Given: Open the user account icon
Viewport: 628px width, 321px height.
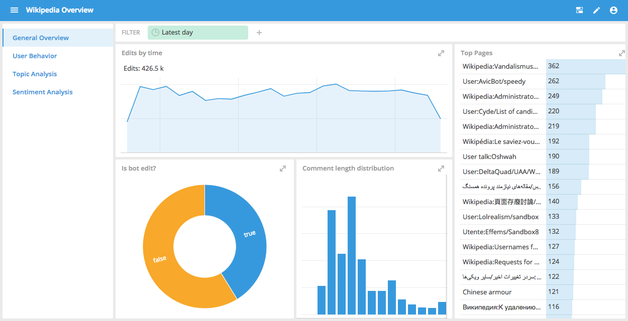Looking at the screenshot, I should coord(613,10).
